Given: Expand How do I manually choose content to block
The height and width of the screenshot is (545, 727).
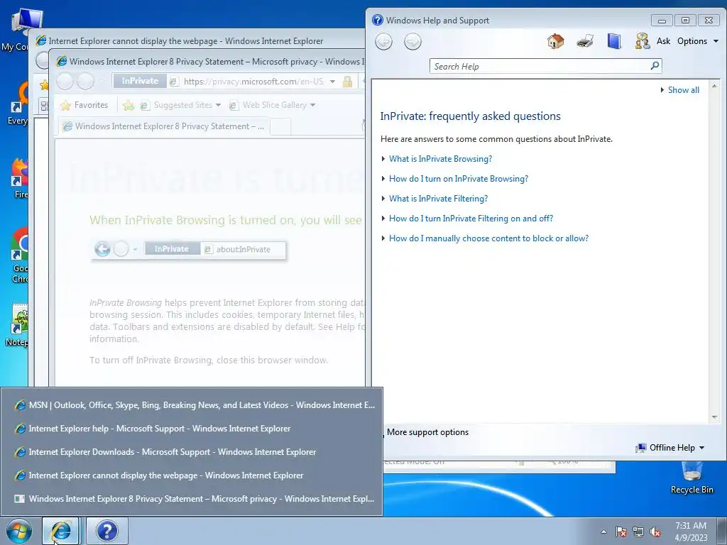Looking at the screenshot, I should [488, 238].
